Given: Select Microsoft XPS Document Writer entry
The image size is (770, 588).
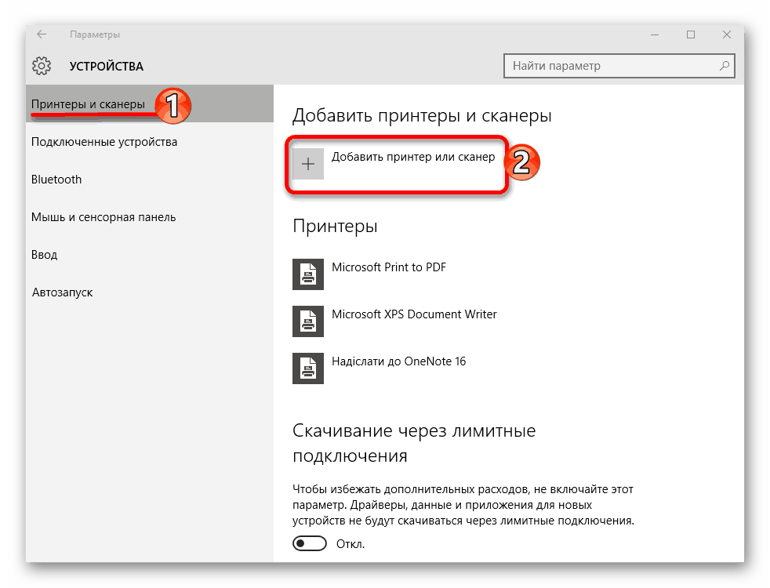Looking at the screenshot, I should pos(414,314).
